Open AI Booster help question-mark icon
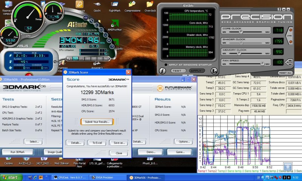The height and width of the screenshot is (181, 302). (112, 46)
